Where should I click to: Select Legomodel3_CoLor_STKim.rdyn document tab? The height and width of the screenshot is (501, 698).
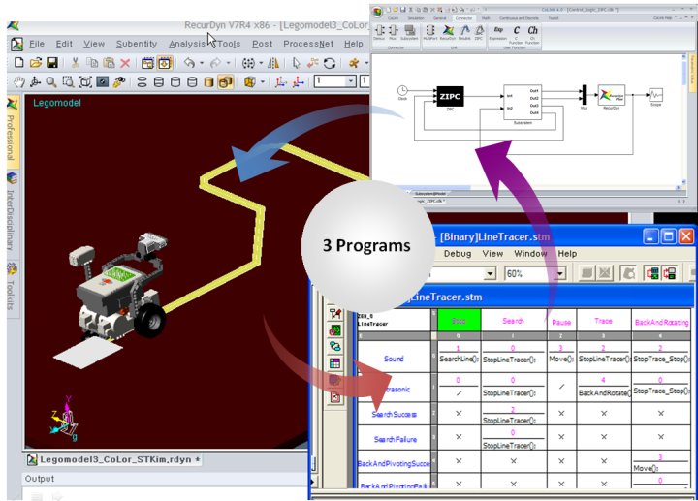(x=114, y=459)
